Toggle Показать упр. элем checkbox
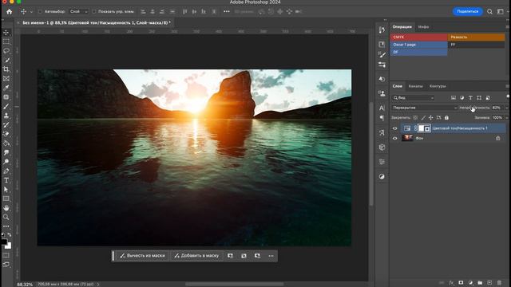This screenshot has height=287, width=511. [x=94, y=11]
